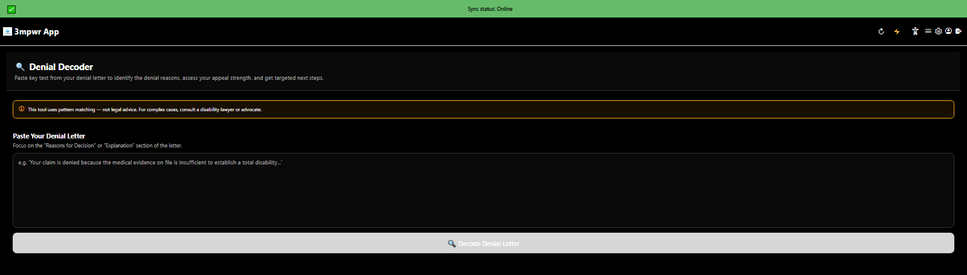967x275 pixels.
Task: Click the green sync checkmark box
Action: click(x=11, y=9)
